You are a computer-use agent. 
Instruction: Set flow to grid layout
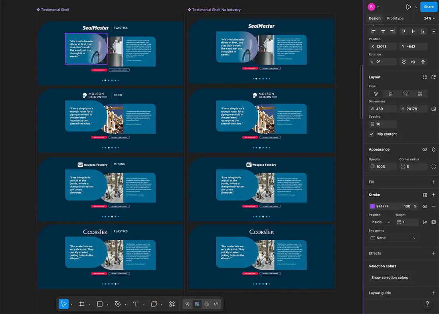pos(420,94)
